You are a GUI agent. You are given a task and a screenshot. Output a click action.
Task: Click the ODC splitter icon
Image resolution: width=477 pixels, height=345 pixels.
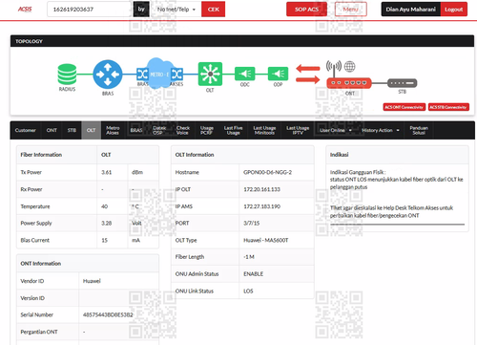[x=245, y=74]
